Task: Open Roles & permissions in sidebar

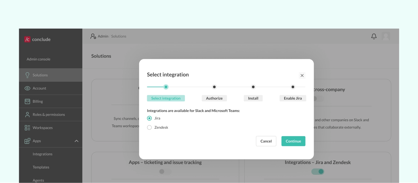Action: [51, 115]
